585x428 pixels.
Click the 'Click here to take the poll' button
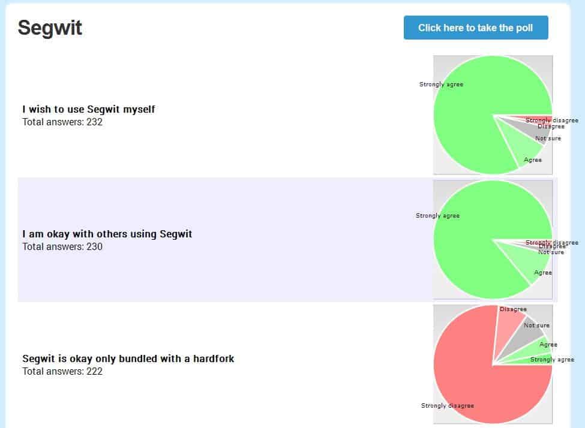pyautogui.click(x=476, y=28)
